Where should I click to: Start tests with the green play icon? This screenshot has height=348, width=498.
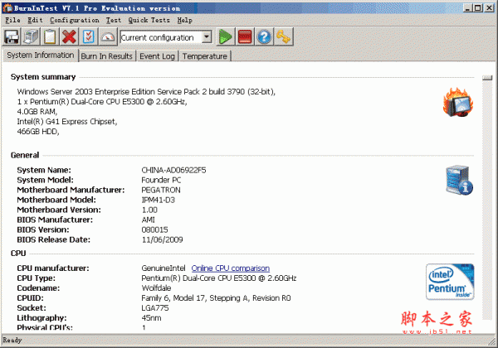pos(226,36)
